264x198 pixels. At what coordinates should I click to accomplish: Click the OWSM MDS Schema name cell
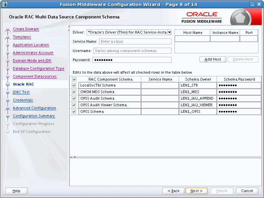tap(110, 92)
